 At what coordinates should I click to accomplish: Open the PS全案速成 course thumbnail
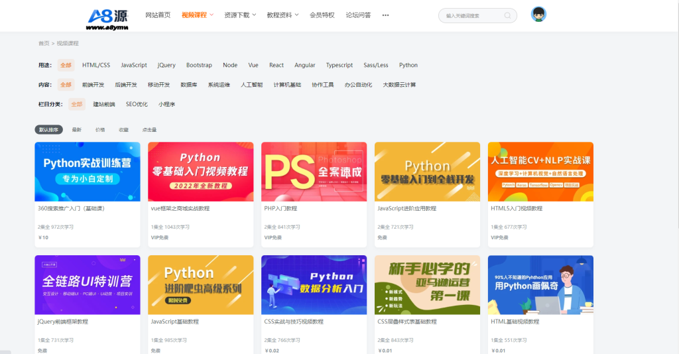314,172
